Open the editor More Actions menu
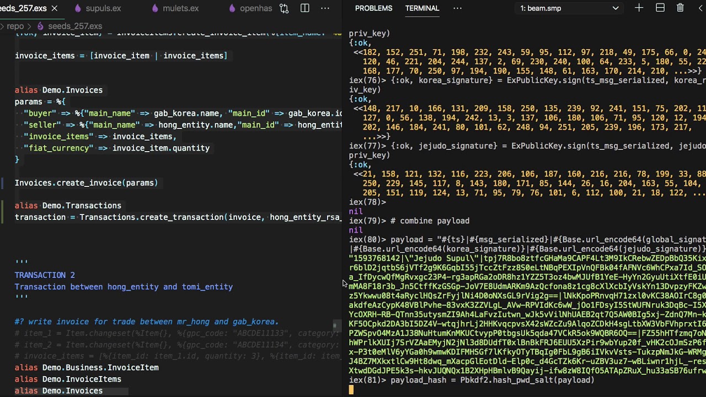The width and height of the screenshot is (706, 397). 325,8
